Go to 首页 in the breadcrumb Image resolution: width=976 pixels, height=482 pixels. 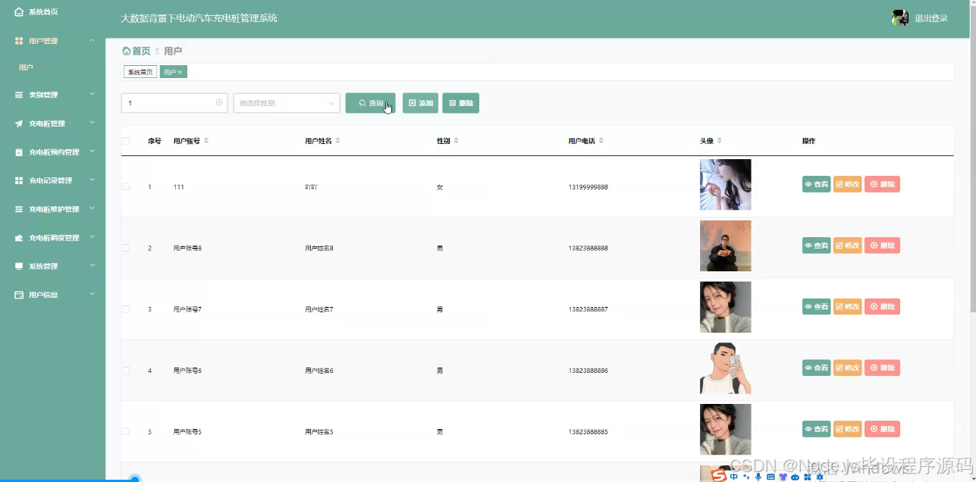tap(137, 51)
